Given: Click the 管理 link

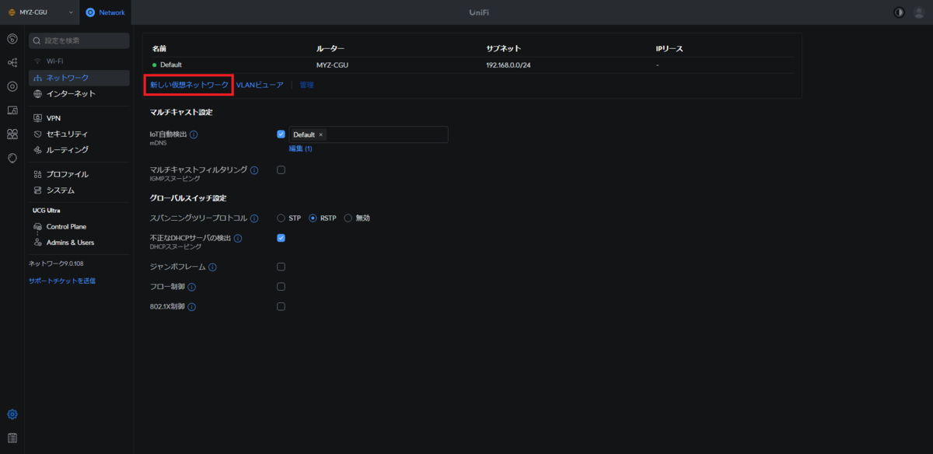Looking at the screenshot, I should (x=307, y=85).
